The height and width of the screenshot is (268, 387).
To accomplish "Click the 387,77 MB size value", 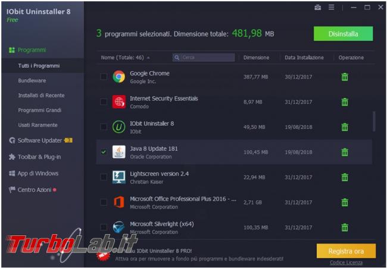I will pyautogui.click(x=255, y=77).
